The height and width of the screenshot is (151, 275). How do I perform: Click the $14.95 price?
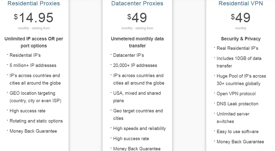click(34, 18)
